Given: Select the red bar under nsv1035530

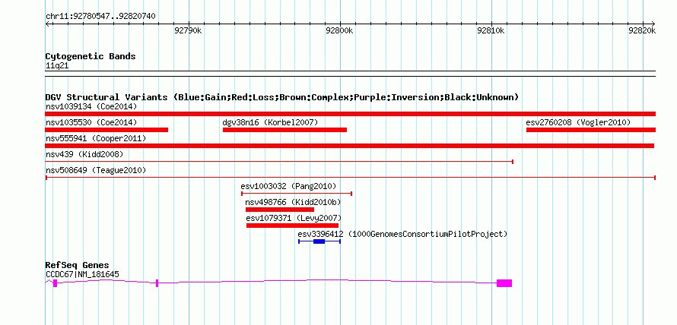Looking at the screenshot, I should 106,130.
